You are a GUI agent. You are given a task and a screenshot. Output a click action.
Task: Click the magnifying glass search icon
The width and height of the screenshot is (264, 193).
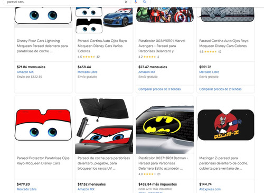point(145,2)
